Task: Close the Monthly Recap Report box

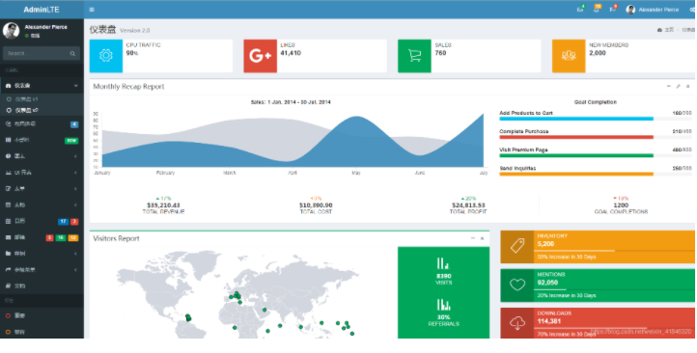Action: coord(687,86)
